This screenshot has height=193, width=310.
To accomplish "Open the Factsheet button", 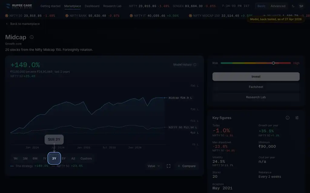I will [256, 87].
